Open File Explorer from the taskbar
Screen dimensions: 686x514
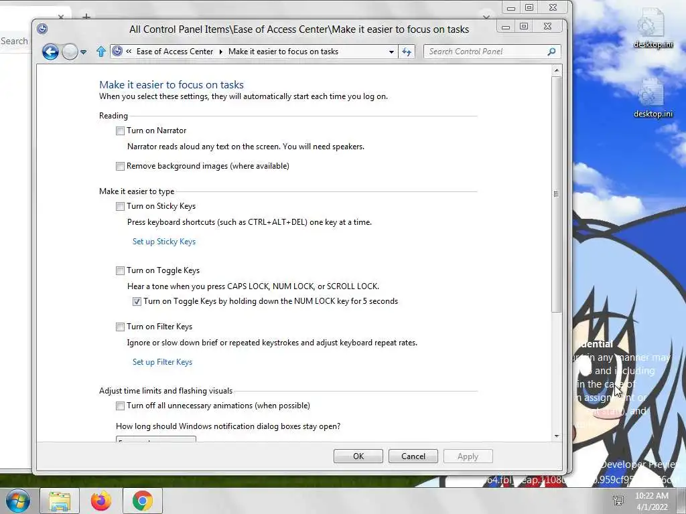[60, 501]
